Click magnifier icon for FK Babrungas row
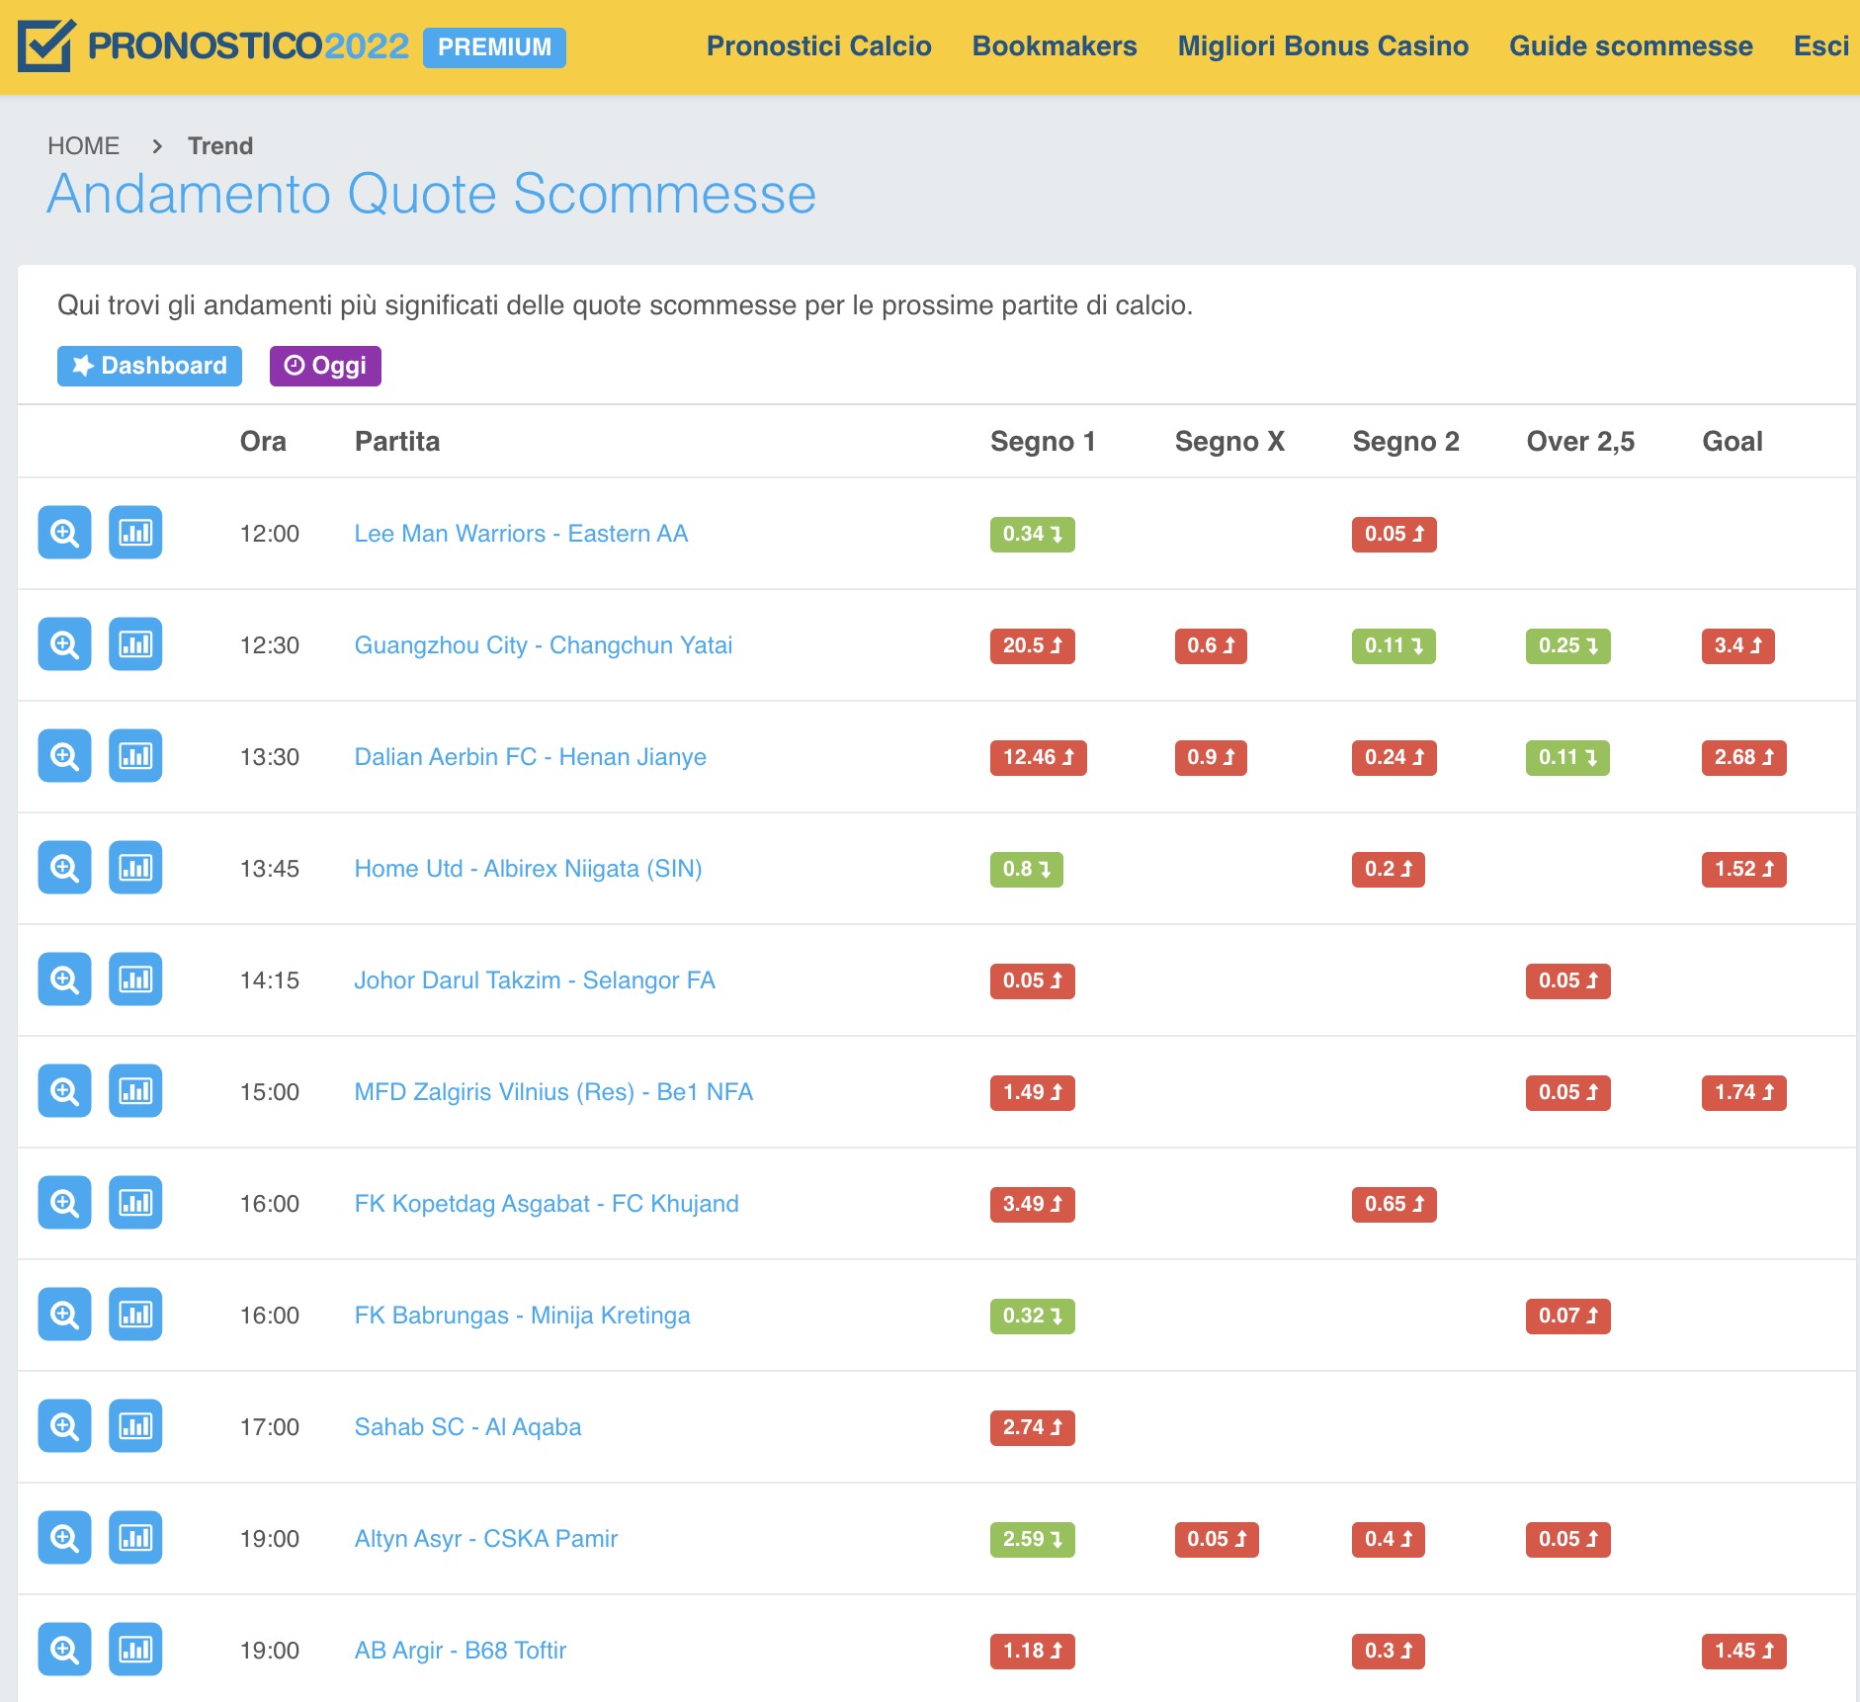The width and height of the screenshot is (1860, 1702). (64, 1315)
